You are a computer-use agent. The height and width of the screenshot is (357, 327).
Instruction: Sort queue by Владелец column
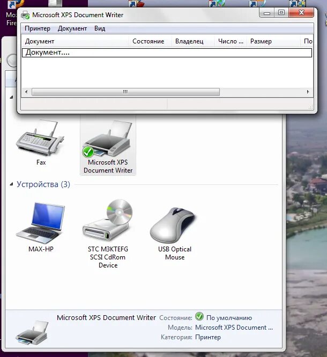(193, 41)
